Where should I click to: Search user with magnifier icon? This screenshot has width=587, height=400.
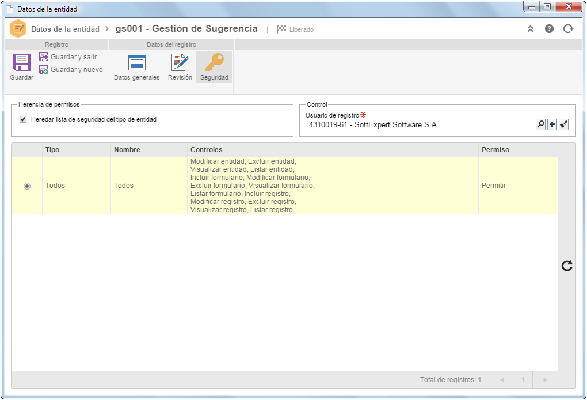point(540,124)
